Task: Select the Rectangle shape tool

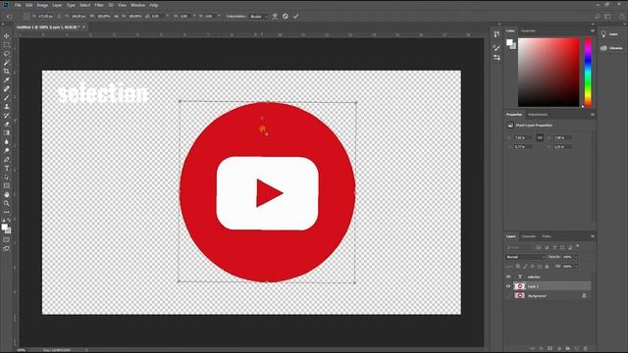Action: [7, 185]
